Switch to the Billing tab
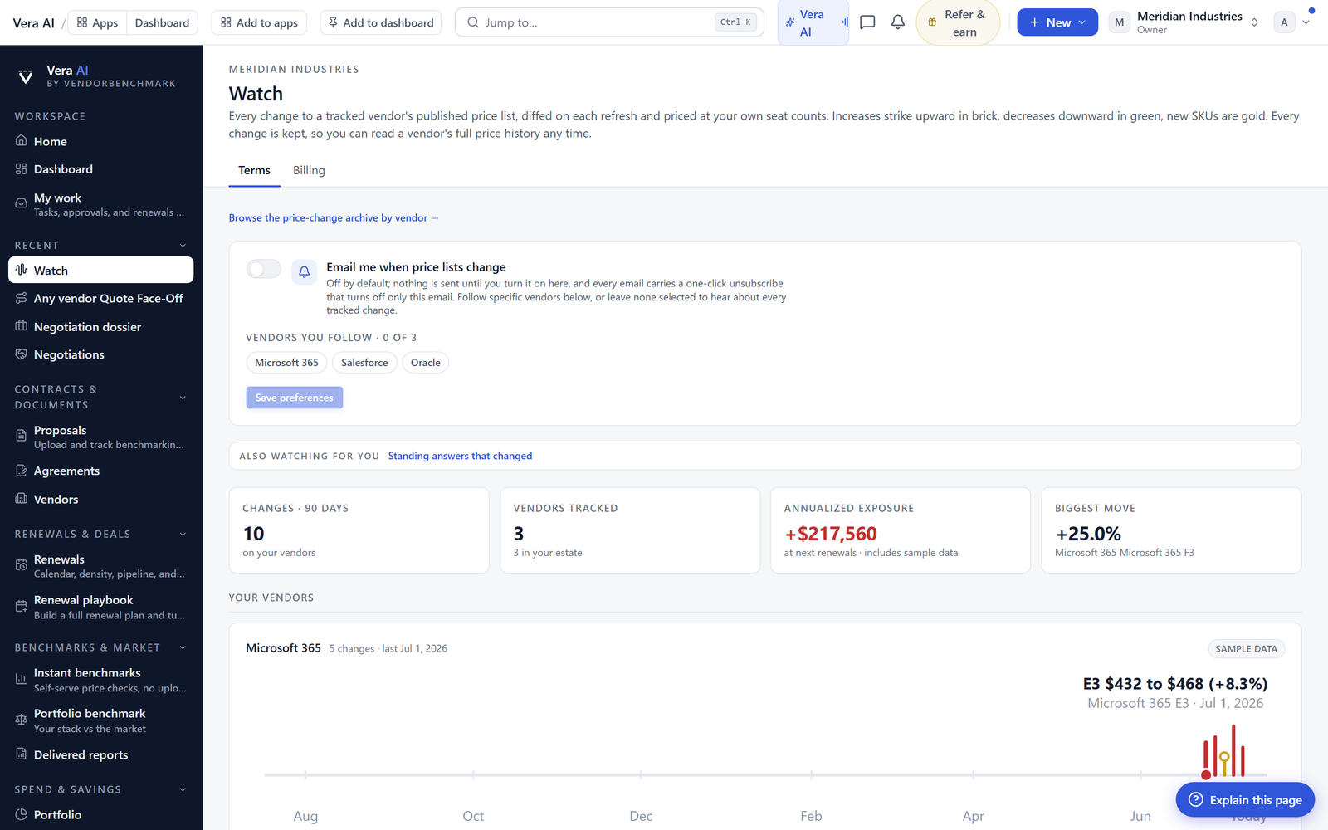1328x830 pixels. [309, 170]
